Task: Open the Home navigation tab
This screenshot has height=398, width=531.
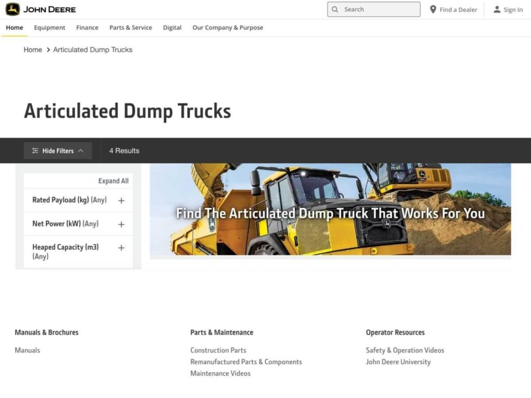Action: click(15, 28)
